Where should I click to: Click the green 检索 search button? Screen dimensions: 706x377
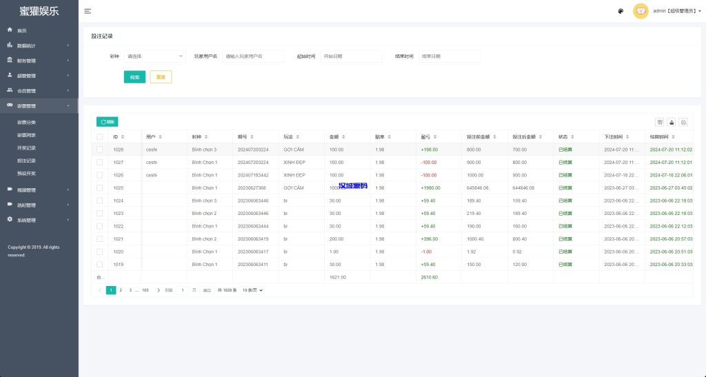pyautogui.click(x=134, y=77)
